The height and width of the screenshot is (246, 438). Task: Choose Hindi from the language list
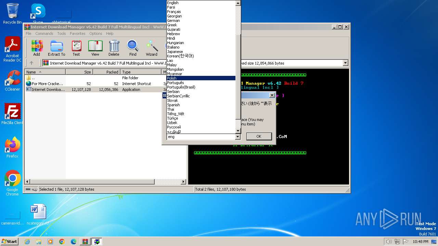tap(201, 38)
